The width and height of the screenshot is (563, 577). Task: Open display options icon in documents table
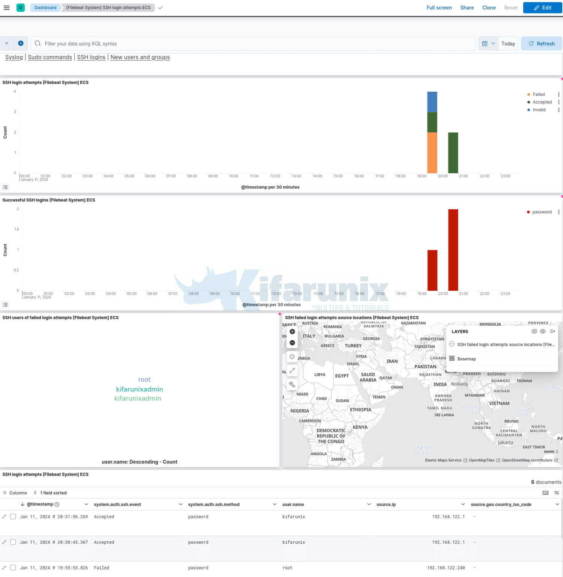557,492
